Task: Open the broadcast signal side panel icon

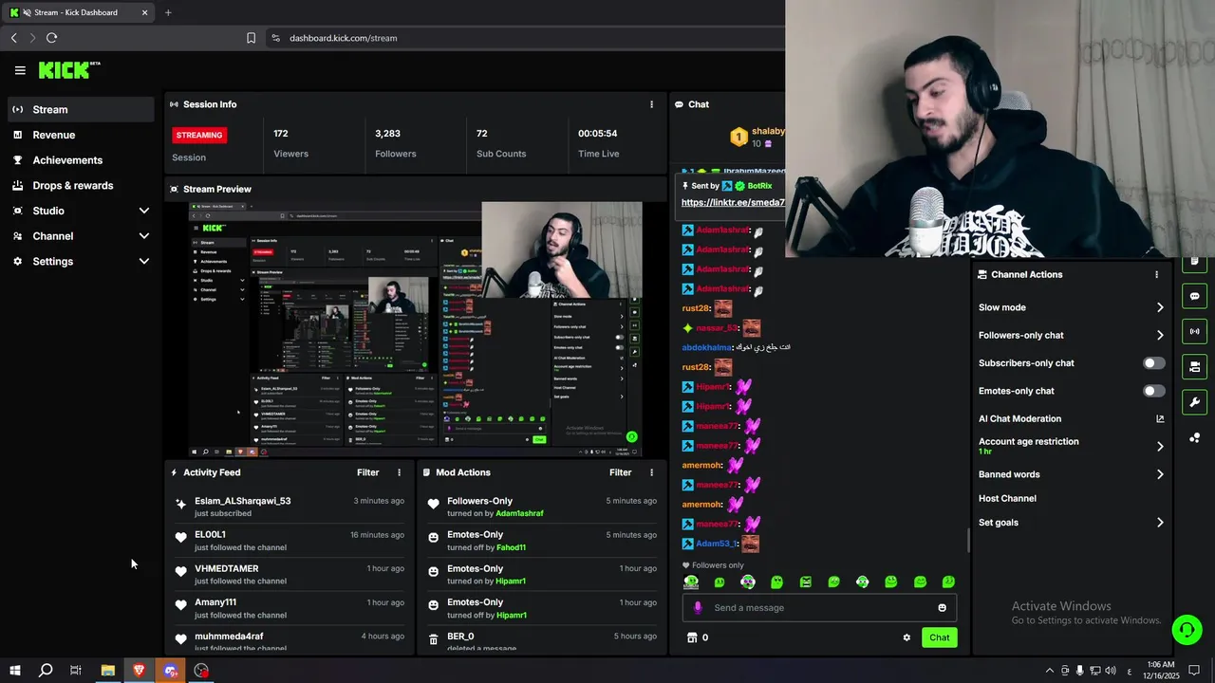Action: pyautogui.click(x=1194, y=331)
